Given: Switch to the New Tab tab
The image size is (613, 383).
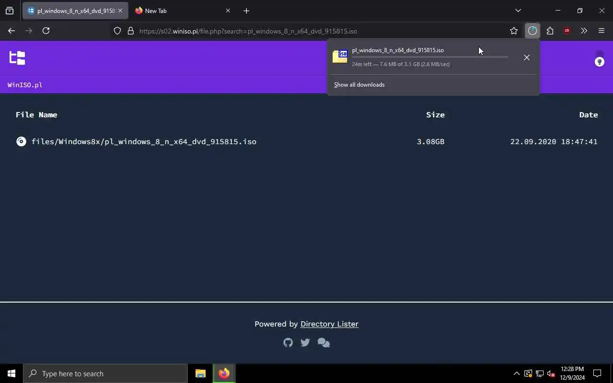Looking at the screenshot, I should click(x=183, y=11).
